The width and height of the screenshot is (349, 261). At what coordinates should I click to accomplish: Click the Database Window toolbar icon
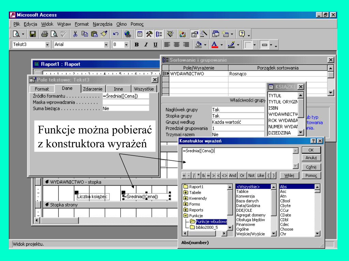[215, 34]
